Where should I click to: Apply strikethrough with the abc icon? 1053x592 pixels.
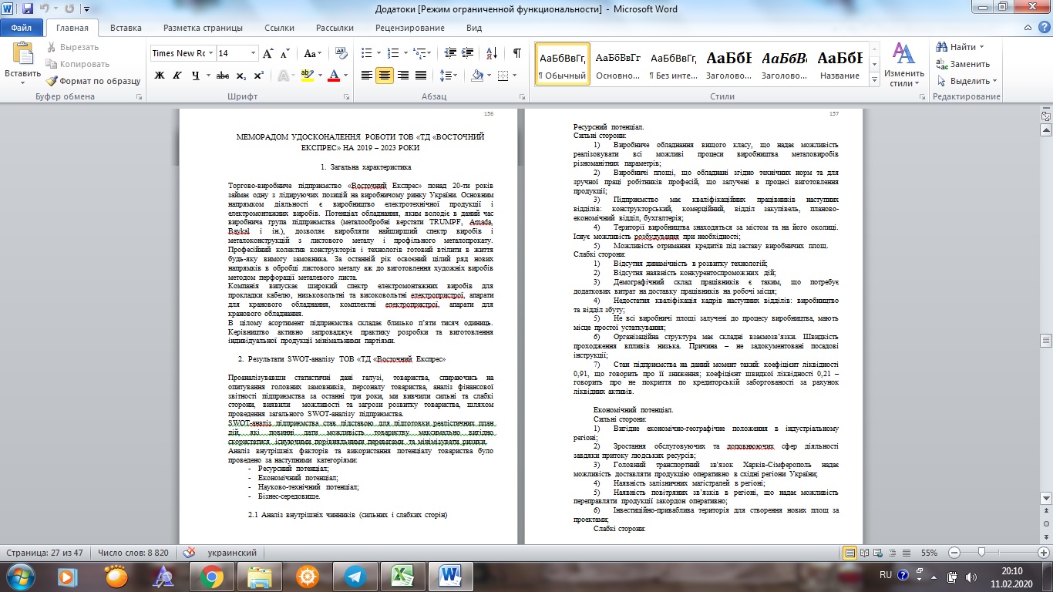(x=223, y=76)
